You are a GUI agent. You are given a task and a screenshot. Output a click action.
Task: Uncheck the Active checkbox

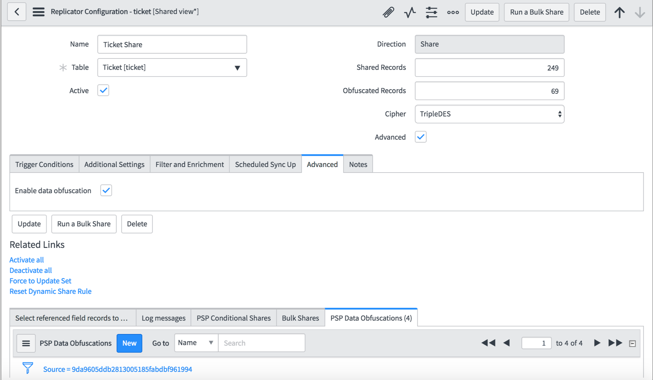tap(103, 90)
